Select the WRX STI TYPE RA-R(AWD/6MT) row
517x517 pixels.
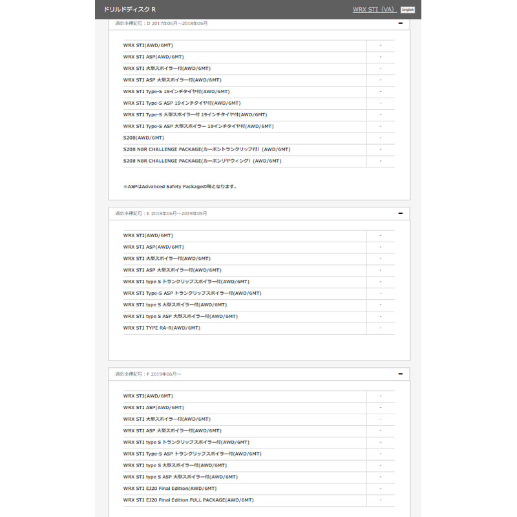pos(162,328)
